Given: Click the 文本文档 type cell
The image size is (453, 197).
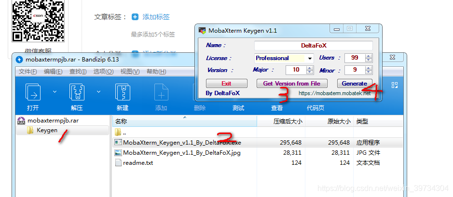Looking at the screenshot, I should point(368,163).
